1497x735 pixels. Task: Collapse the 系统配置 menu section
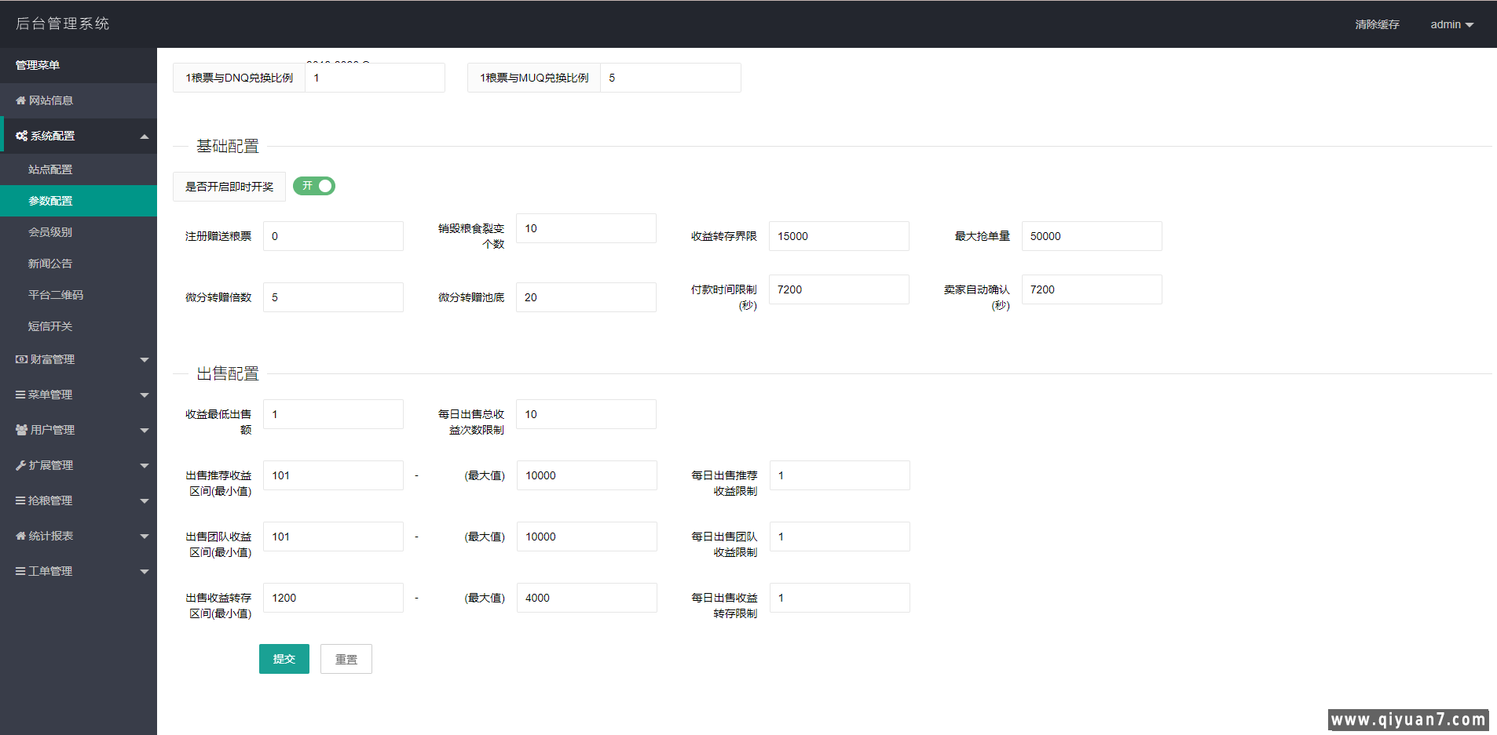click(x=79, y=135)
